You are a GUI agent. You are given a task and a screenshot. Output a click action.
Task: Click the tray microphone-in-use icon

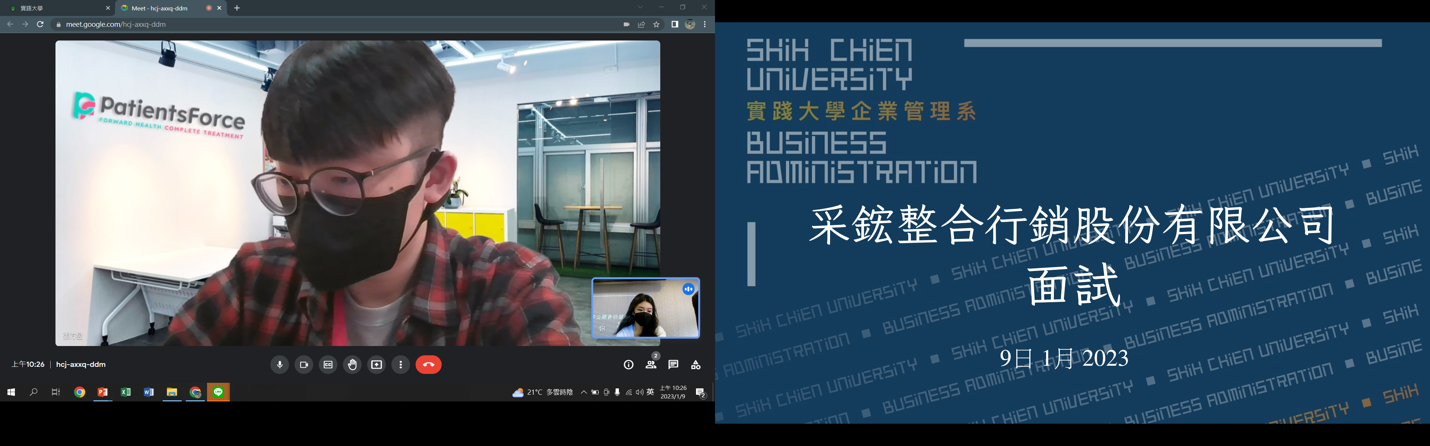[617, 392]
